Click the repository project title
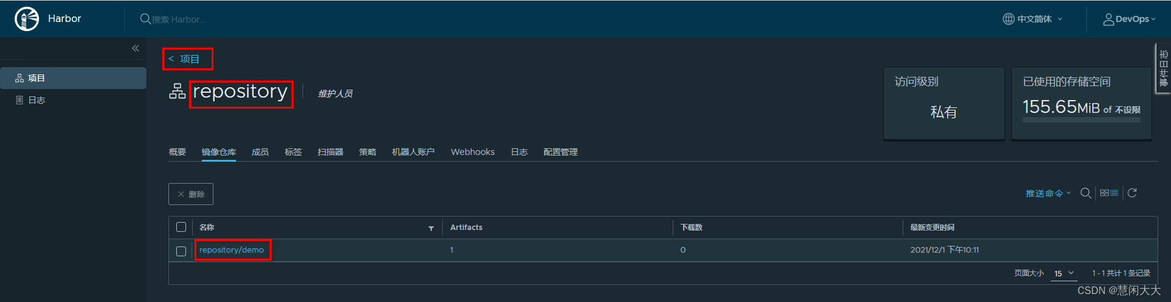This screenshot has width=1171, height=302. tap(240, 92)
